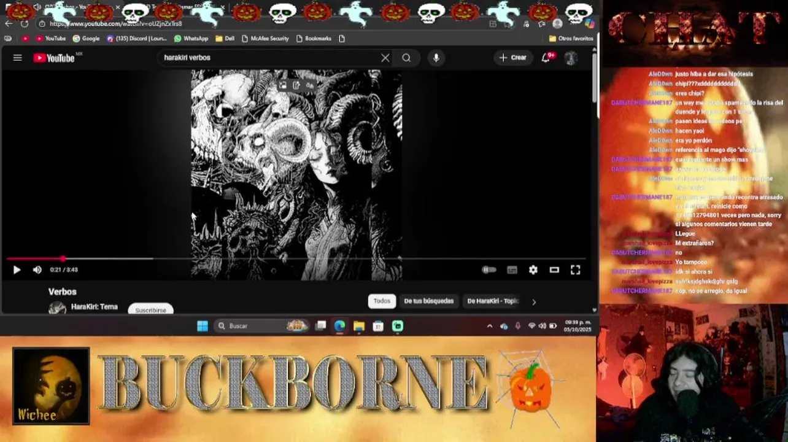Click the video title Verbos
The height and width of the screenshot is (442, 788).
point(63,292)
